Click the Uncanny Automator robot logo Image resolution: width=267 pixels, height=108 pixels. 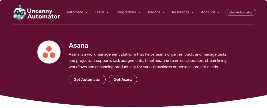tap(20, 12)
